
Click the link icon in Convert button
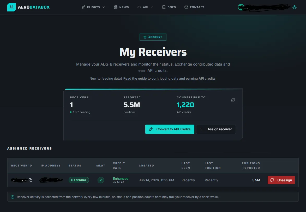pos(151,129)
